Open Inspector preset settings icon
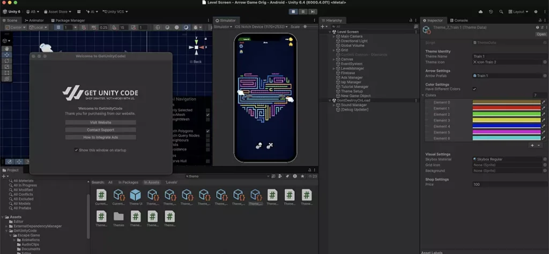The image size is (549, 254). point(542,27)
